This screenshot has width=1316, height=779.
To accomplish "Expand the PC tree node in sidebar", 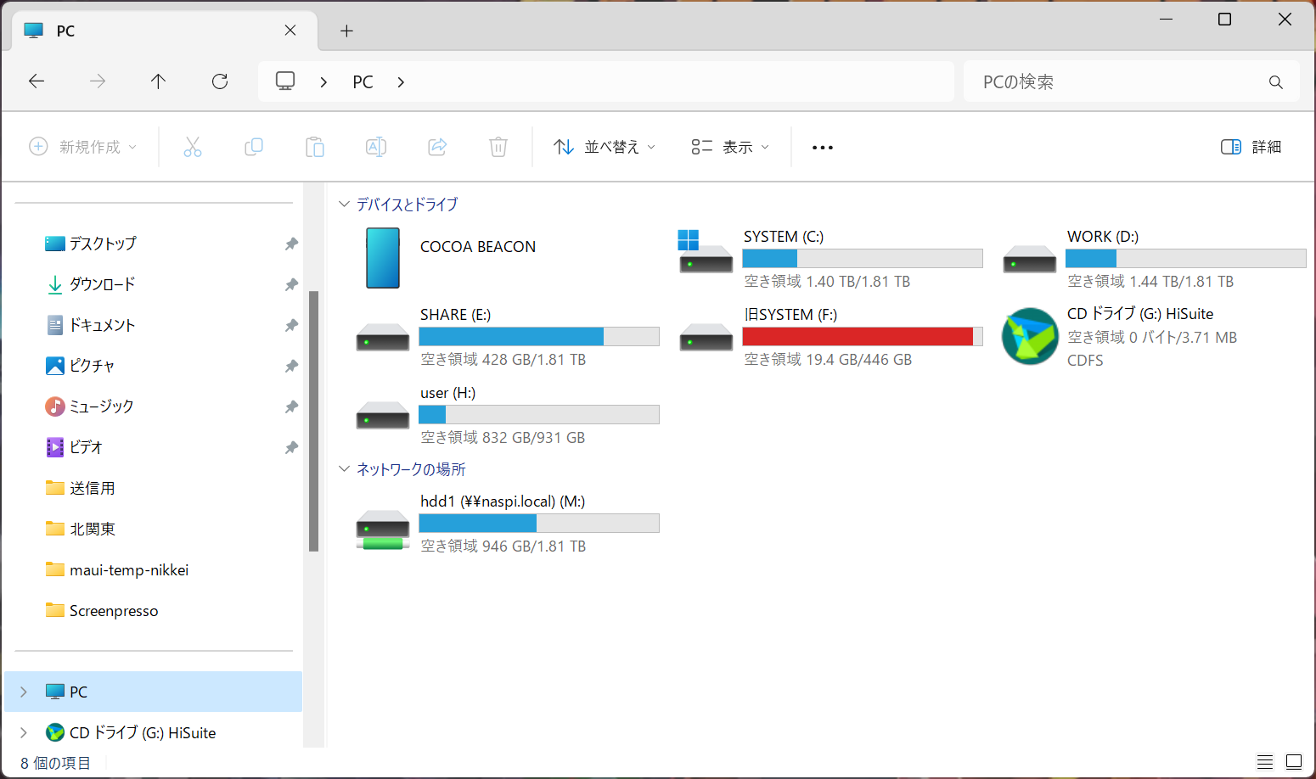I will [24, 692].
